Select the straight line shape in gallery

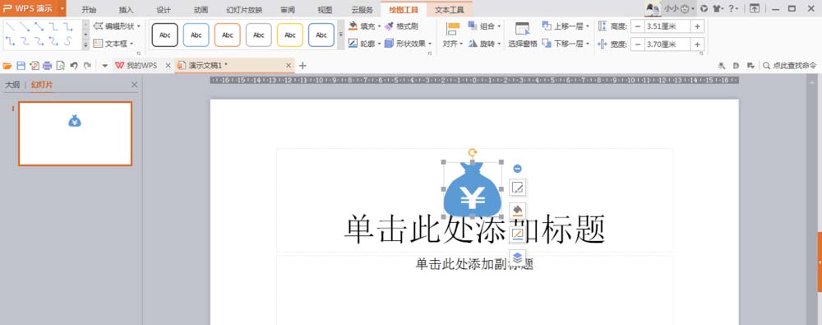(x=10, y=26)
